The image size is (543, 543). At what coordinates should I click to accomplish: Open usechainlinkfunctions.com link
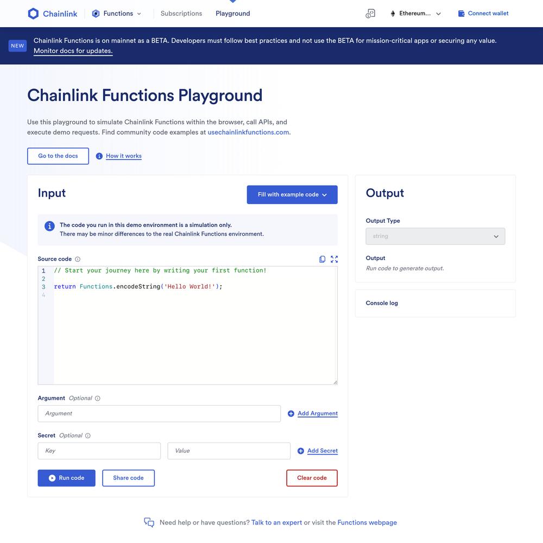pyautogui.click(x=248, y=132)
